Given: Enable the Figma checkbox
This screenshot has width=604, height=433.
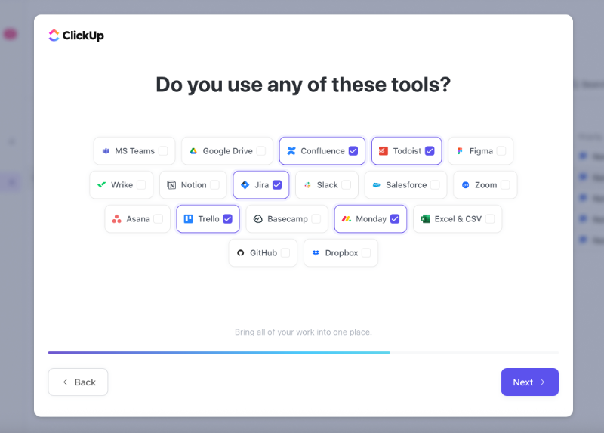Looking at the screenshot, I should click(x=501, y=151).
